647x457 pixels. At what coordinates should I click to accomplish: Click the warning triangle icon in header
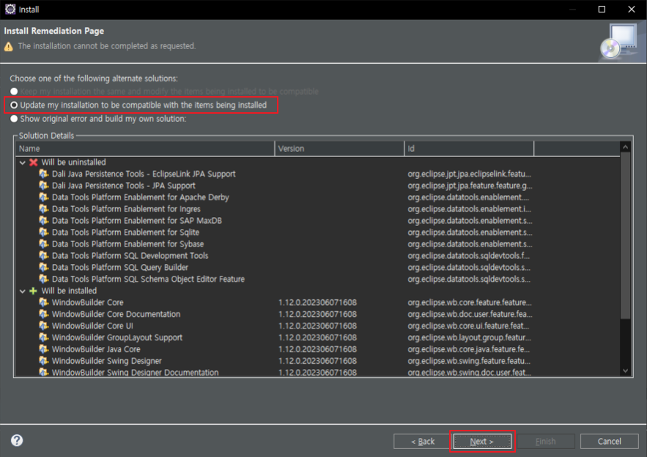tap(9, 46)
